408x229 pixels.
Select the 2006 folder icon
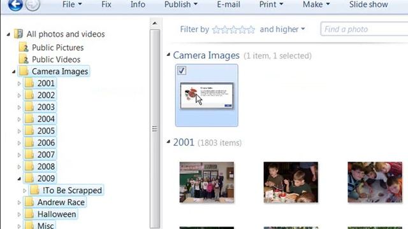point(29,142)
